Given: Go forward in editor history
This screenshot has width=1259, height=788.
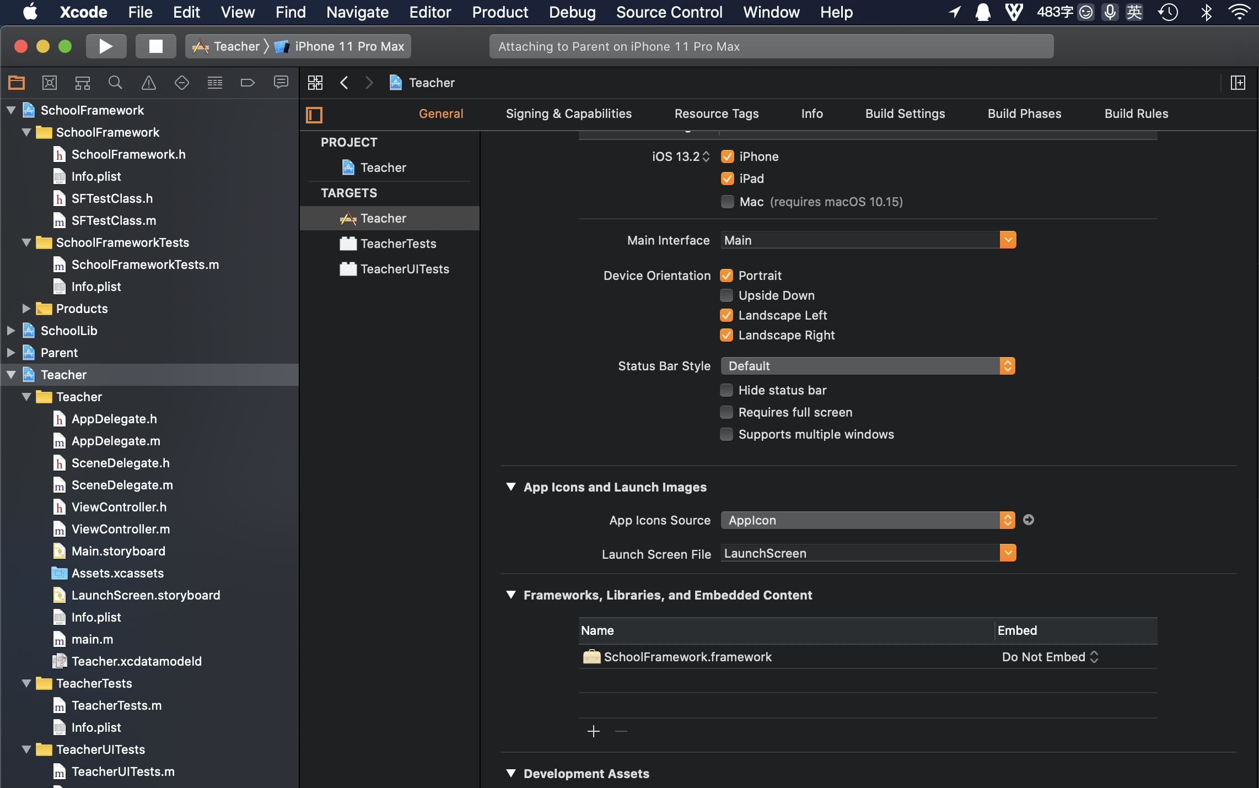Looking at the screenshot, I should click(369, 83).
